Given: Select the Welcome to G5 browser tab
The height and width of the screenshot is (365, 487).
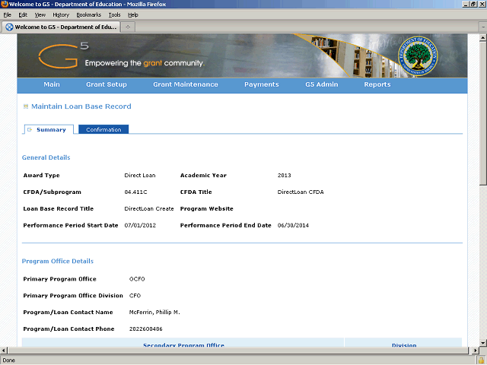Looking at the screenshot, I should 61,27.
